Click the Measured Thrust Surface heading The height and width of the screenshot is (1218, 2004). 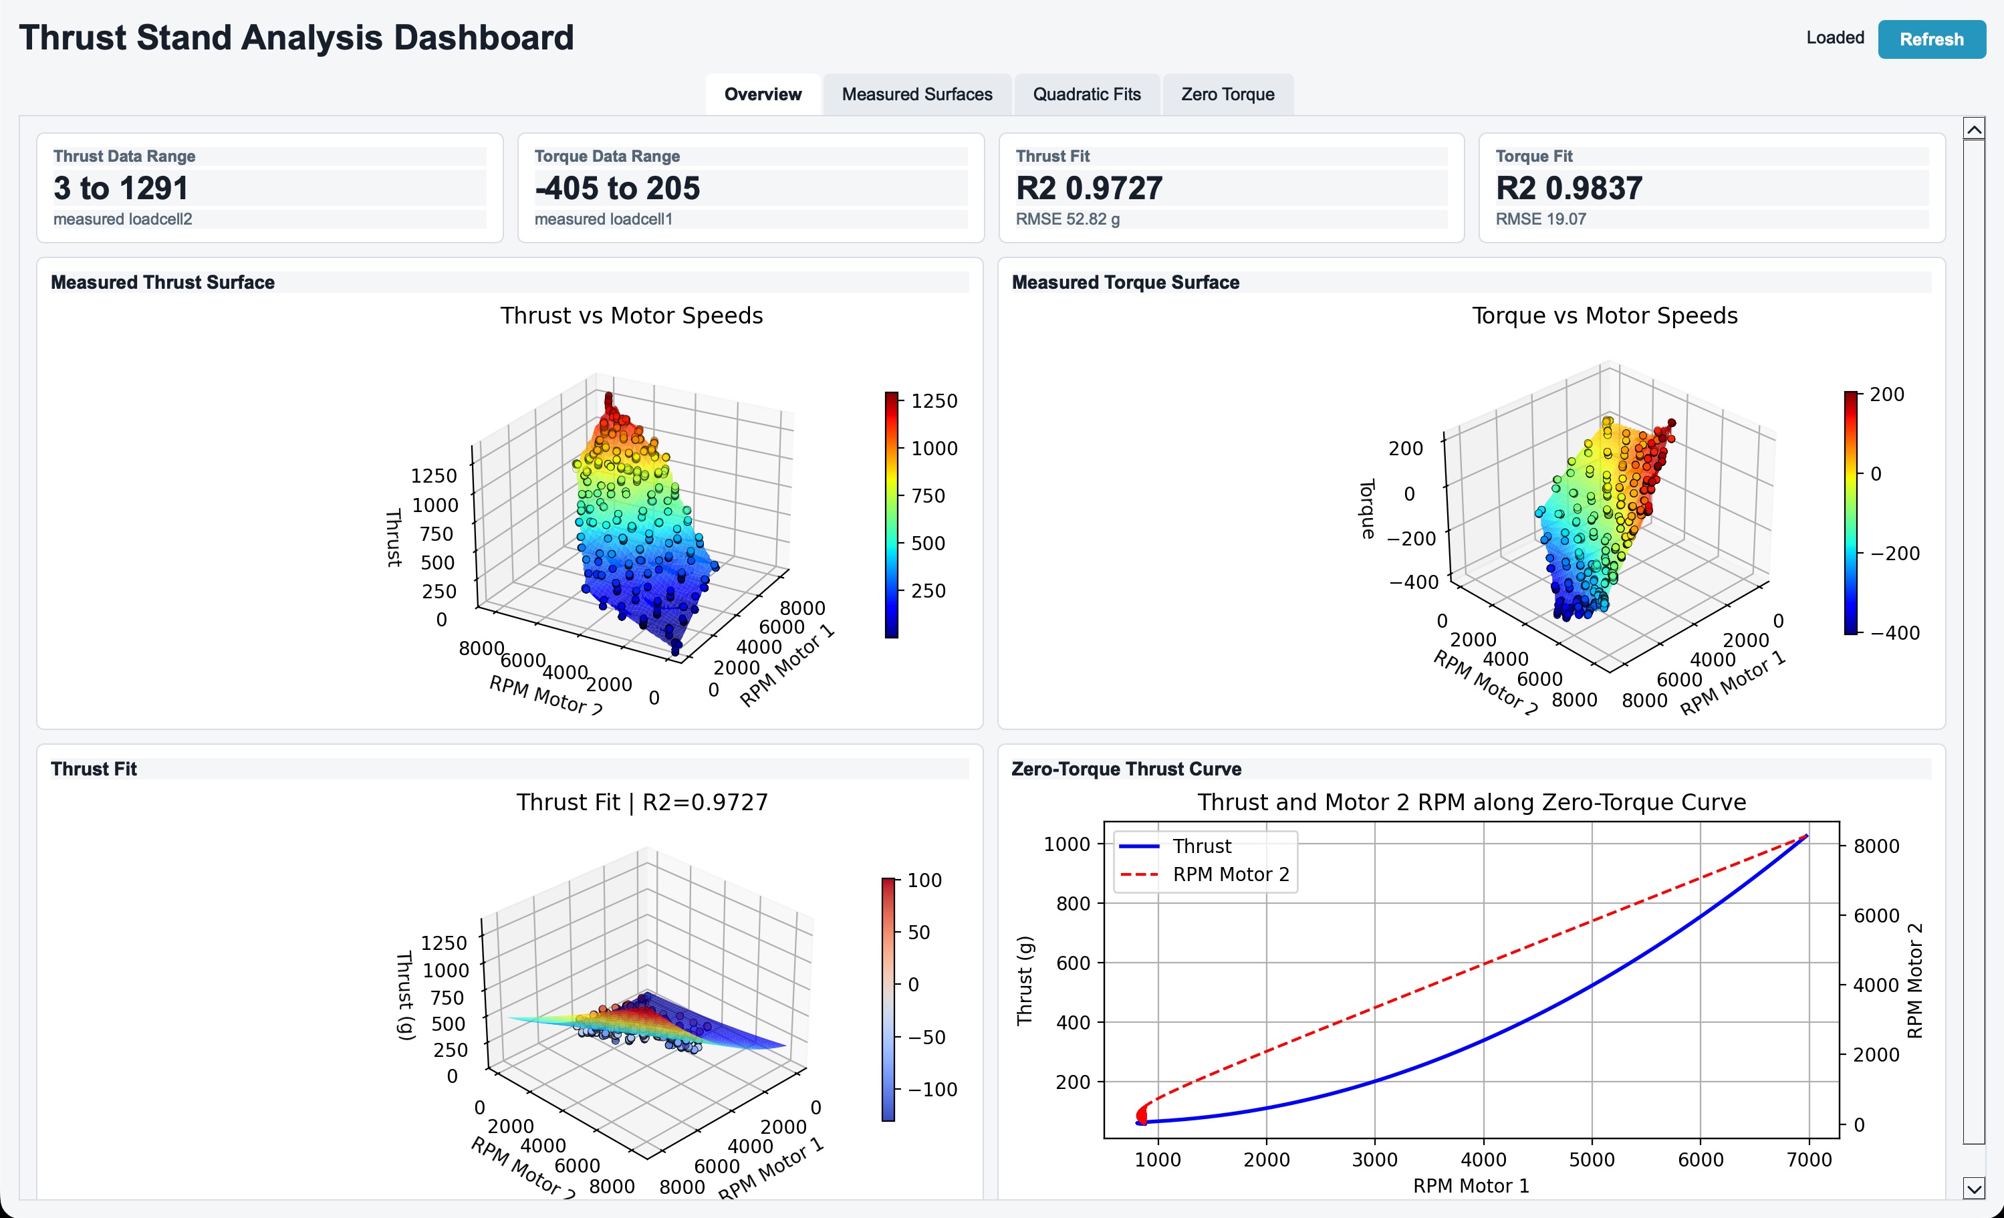162,282
